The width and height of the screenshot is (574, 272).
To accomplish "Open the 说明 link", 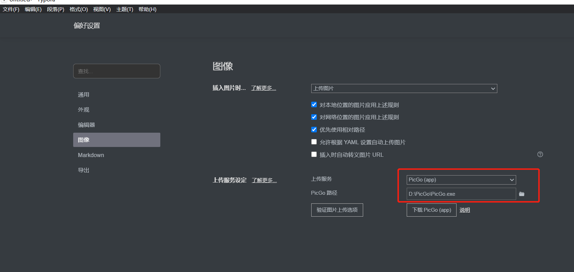I will (x=465, y=210).
